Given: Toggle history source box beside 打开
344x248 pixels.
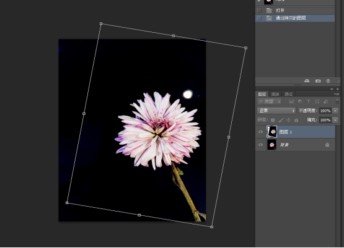Looking at the screenshot, I should 259,11.
